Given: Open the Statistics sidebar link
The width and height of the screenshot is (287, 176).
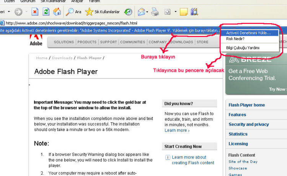Looking at the screenshot, I should coord(238,134).
